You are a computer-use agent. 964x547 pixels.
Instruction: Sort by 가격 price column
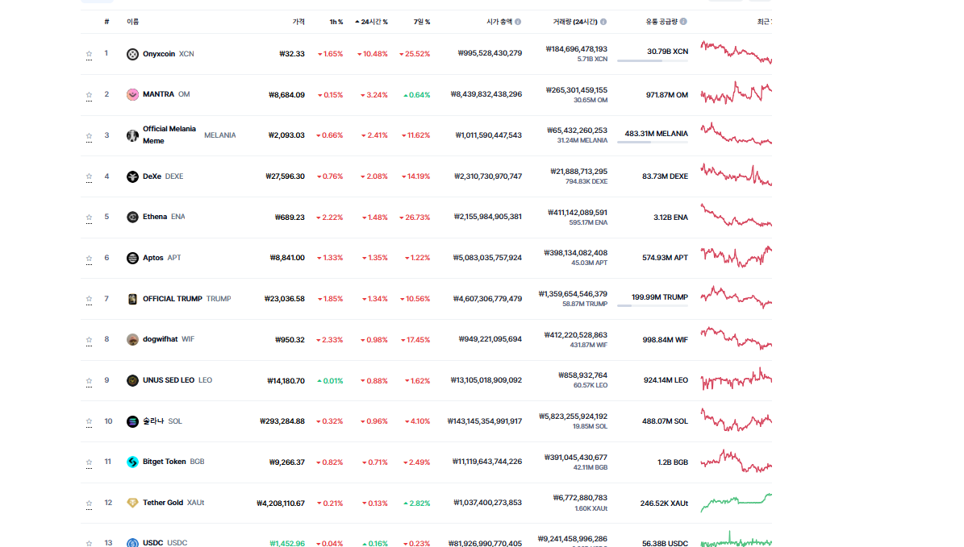[298, 22]
